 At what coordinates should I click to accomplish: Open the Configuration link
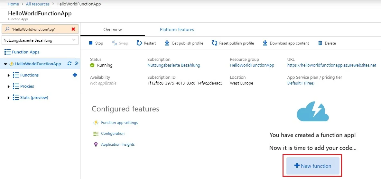(113, 134)
